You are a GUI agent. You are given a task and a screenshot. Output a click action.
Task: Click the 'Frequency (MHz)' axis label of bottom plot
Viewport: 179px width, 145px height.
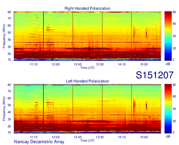[4, 109]
